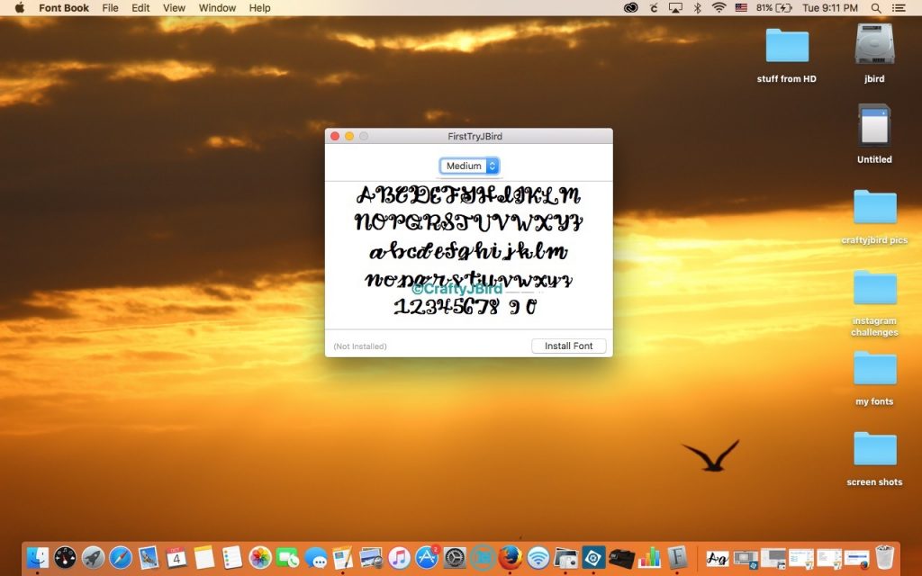Click the stepper arrows beside Medium

coord(493,166)
